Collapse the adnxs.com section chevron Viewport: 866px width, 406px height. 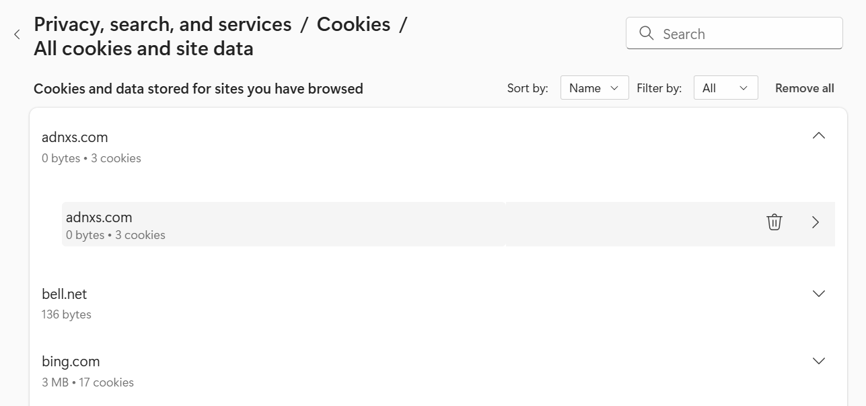(819, 136)
